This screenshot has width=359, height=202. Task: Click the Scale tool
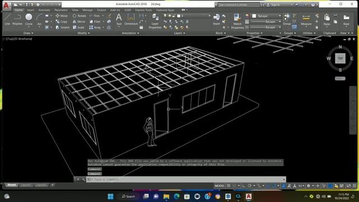click(79, 27)
